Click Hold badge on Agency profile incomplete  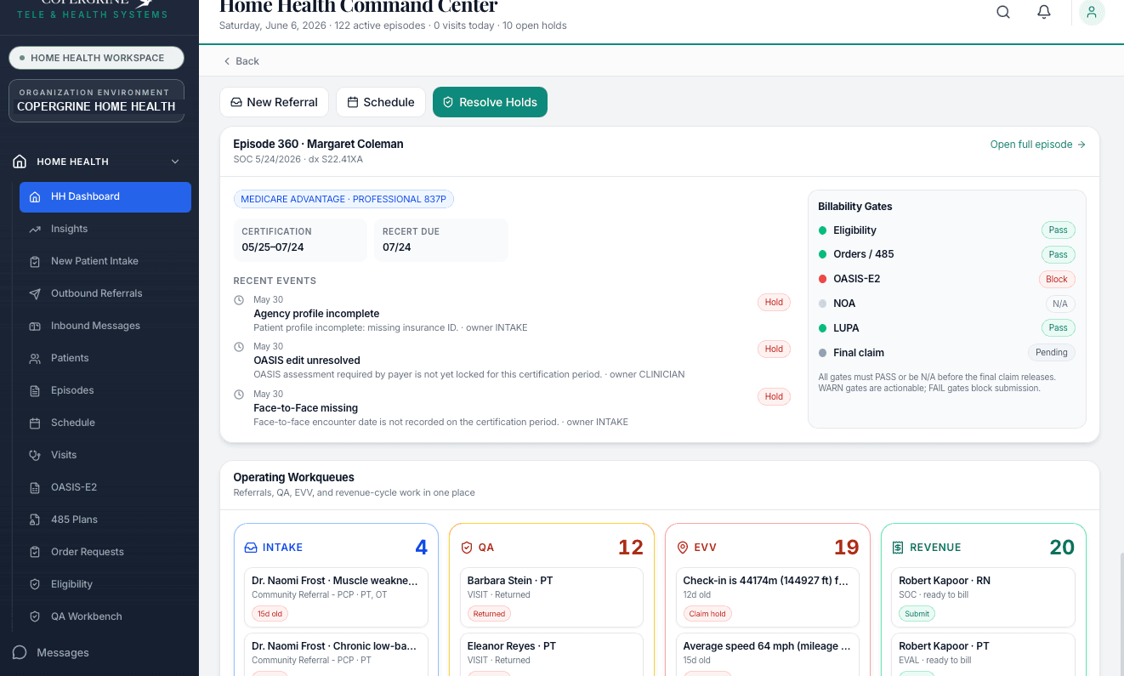(774, 302)
